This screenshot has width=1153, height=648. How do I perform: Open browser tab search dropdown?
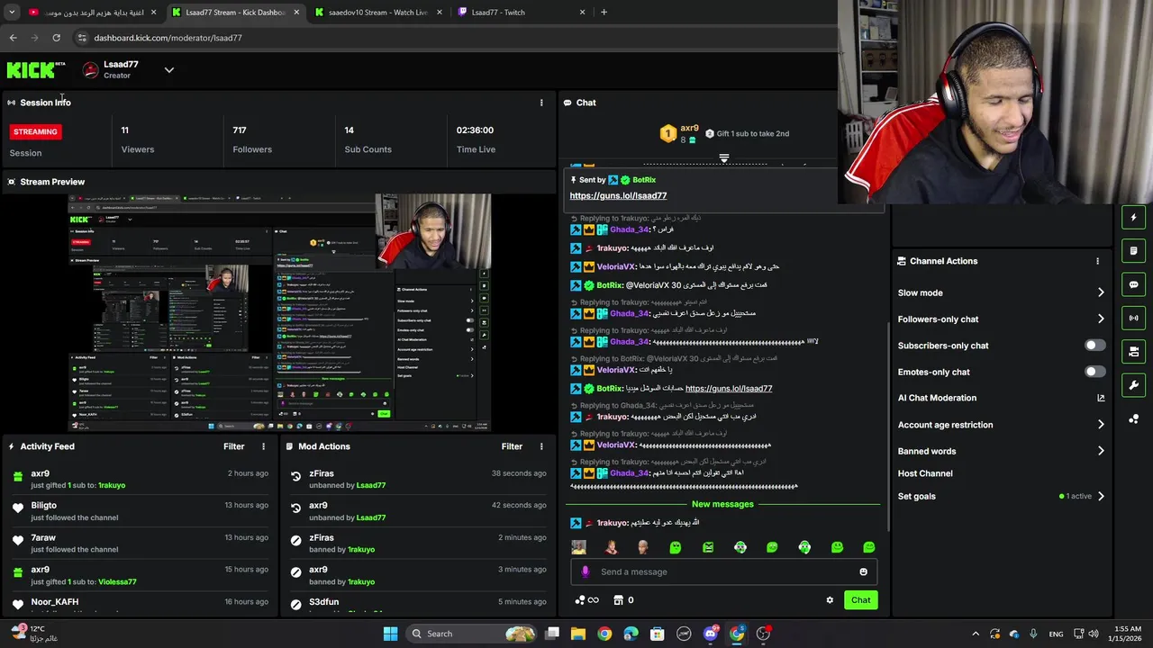(12, 13)
